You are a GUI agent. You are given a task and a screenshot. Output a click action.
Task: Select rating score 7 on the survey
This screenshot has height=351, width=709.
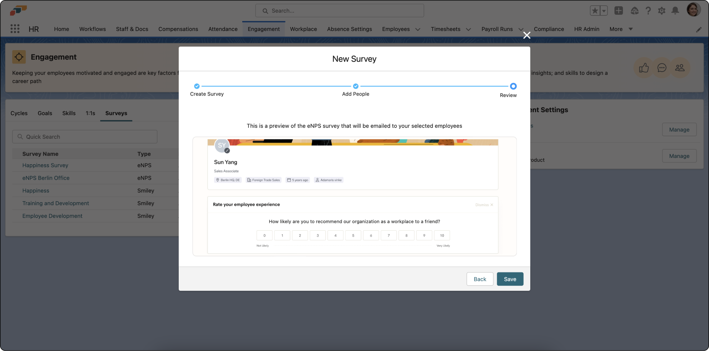click(x=388, y=235)
